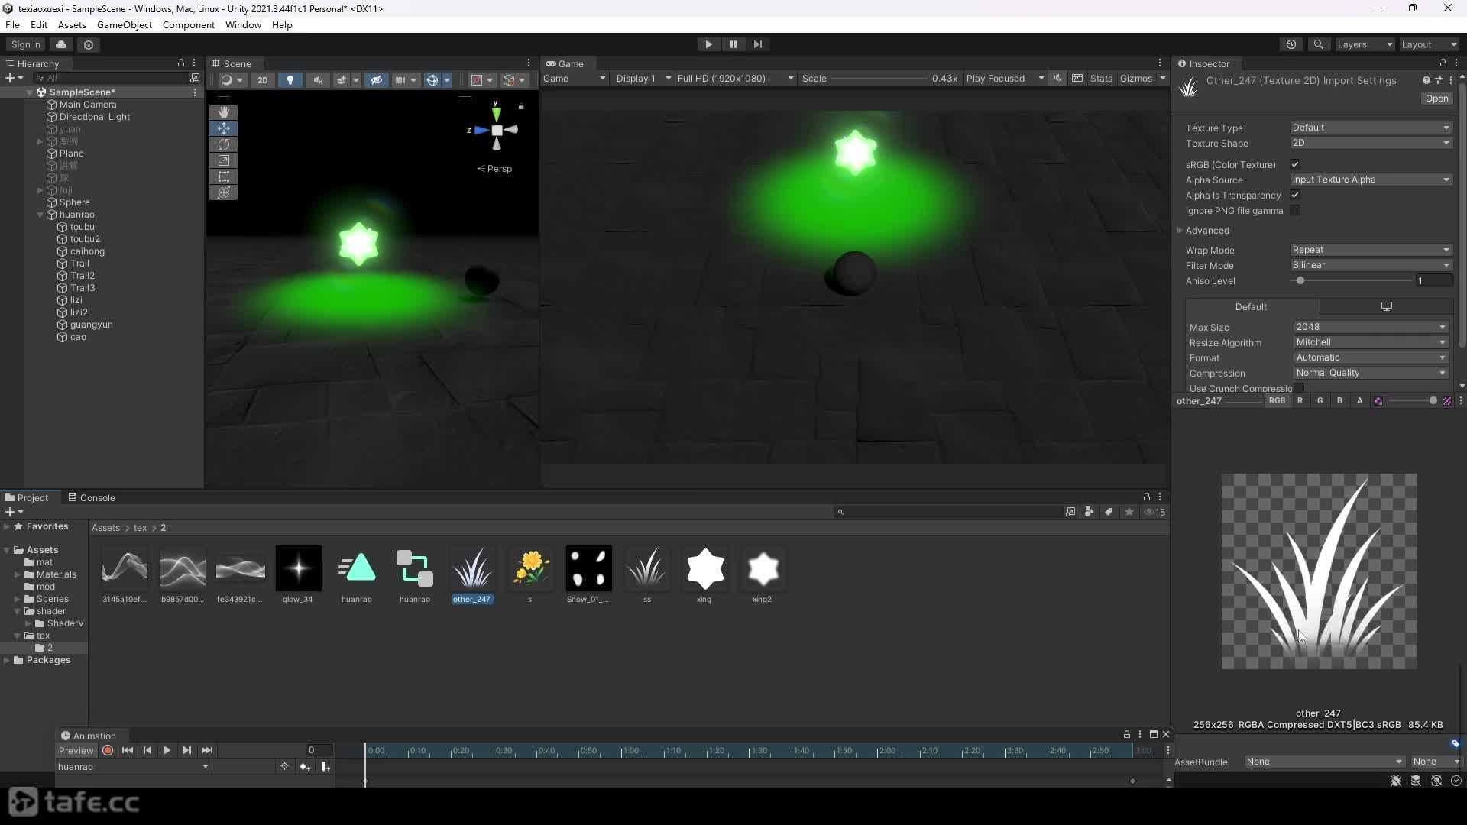Select the Hand tool in Scene view
1467x825 pixels.
click(x=223, y=112)
